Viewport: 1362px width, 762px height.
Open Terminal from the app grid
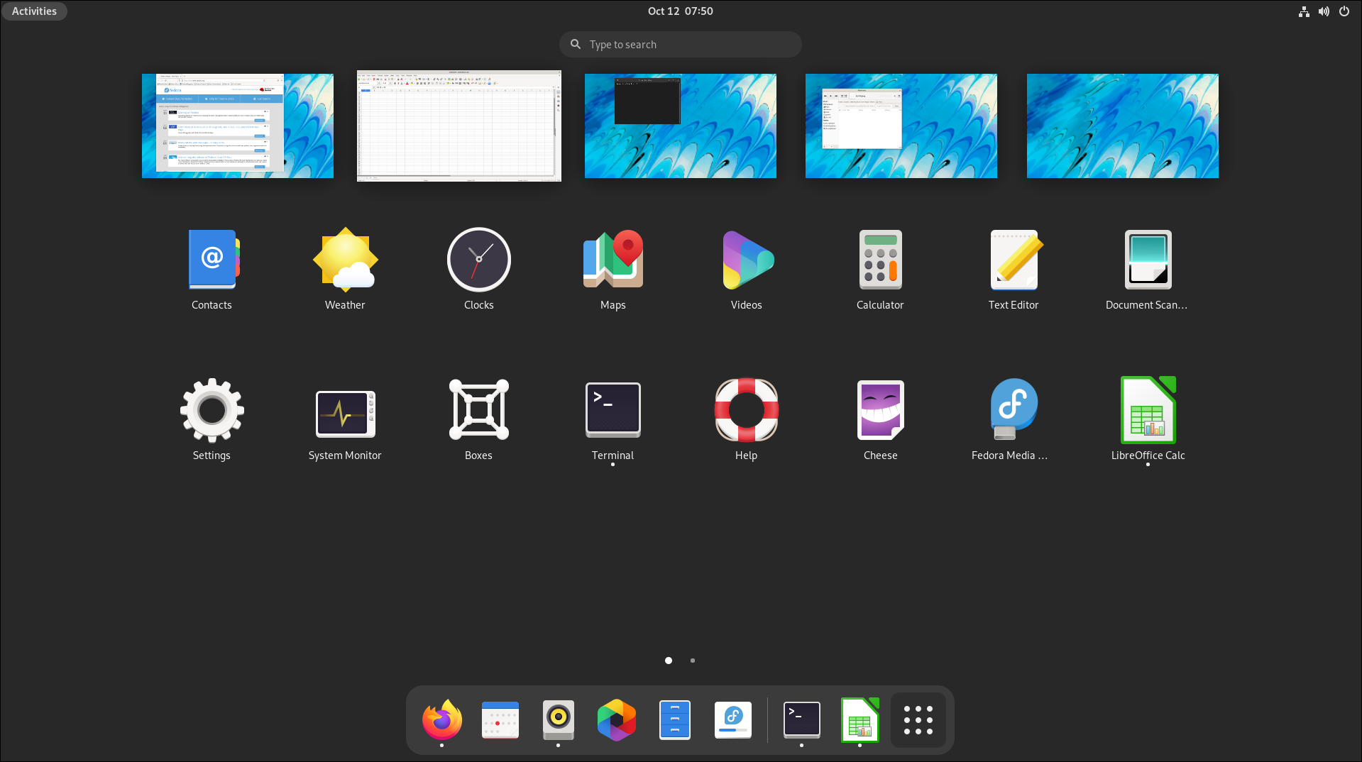[x=613, y=420]
